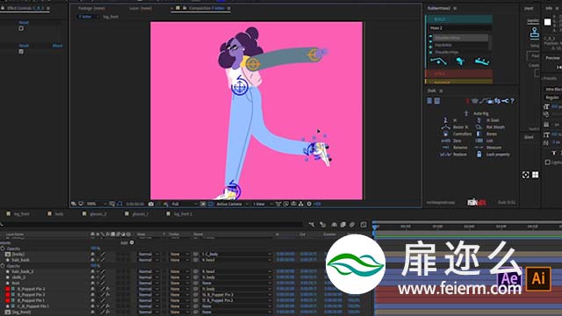Toggle visibility of [body] layer
This screenshot has width=562, height=316.
pyautogui.click(x=92, y=254)
